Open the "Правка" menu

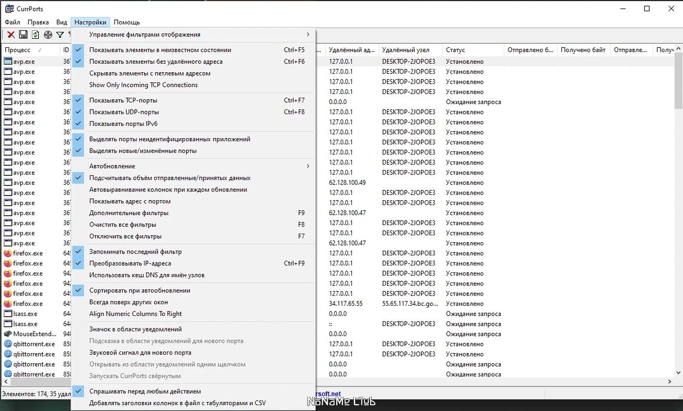pyautogui.click(x=38, y=22)
